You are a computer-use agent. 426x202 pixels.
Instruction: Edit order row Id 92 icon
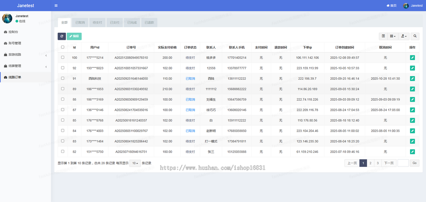click(412, 68)
